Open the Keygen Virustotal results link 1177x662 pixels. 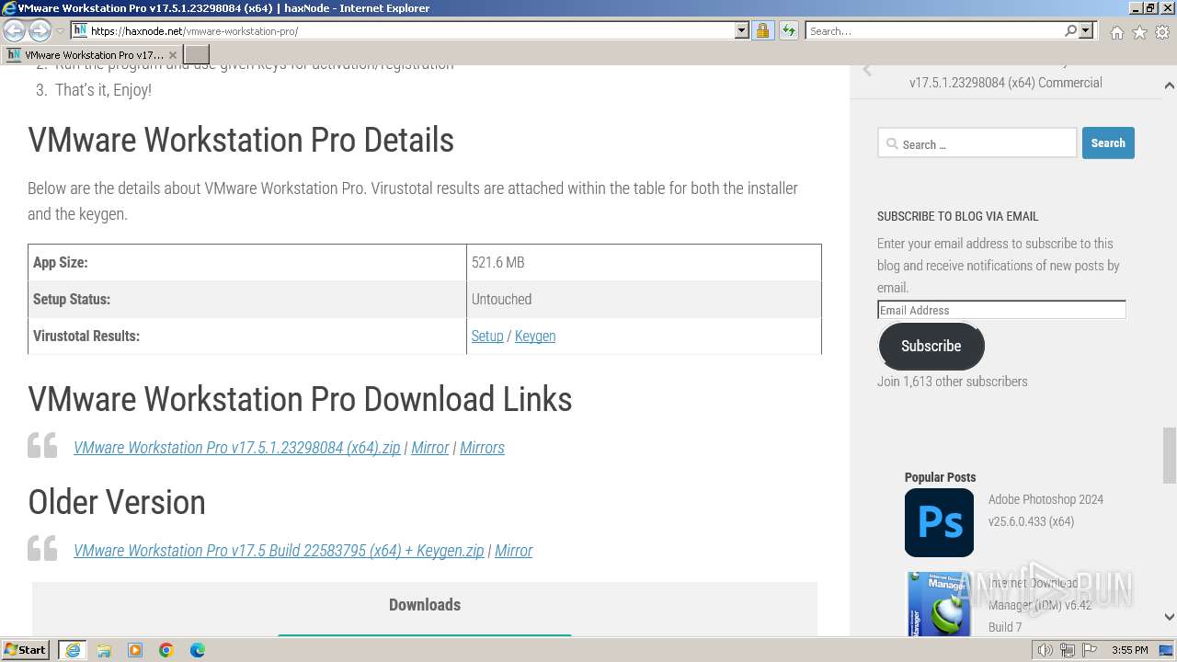click(x=535, y=336)
